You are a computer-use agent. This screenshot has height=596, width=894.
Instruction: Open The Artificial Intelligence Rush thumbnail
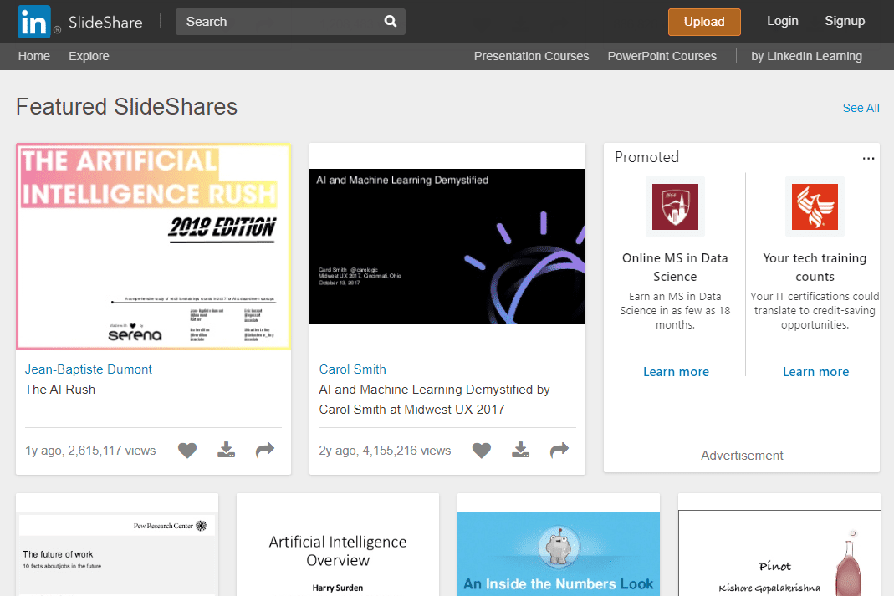(x=153, y=247)
